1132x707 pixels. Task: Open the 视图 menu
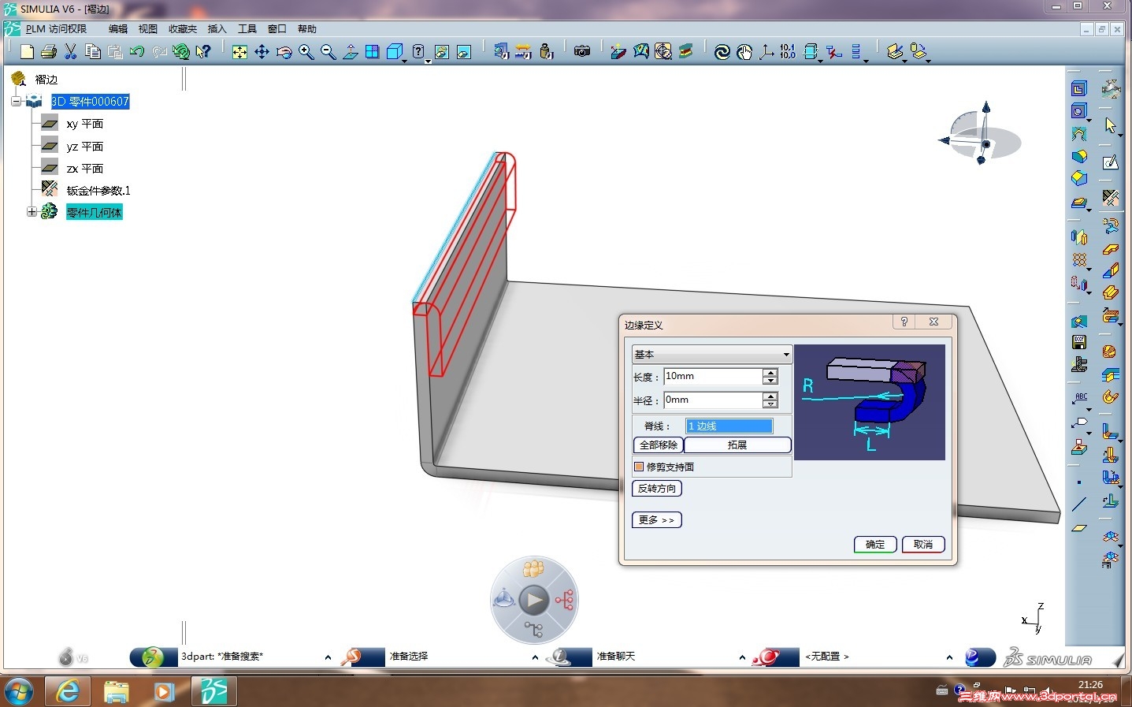click(x=148, y=29)
